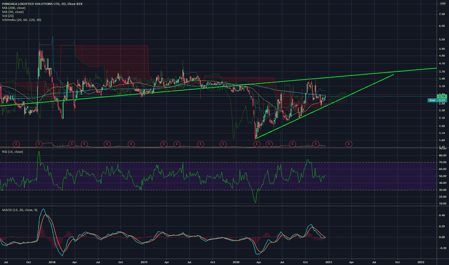Open the MACD (12, 26, close, 9) legend
Image resolution: width=449 pixels, height=265 pixels.
click(19, 210)
